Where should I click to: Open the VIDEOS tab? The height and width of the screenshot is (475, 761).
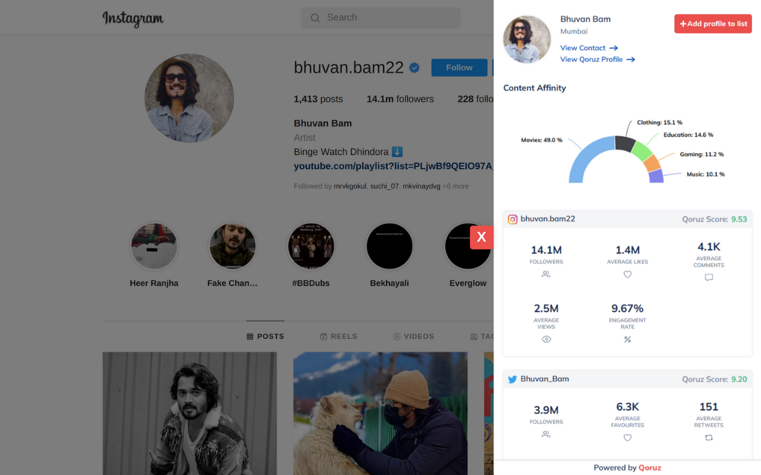point(413,336)
